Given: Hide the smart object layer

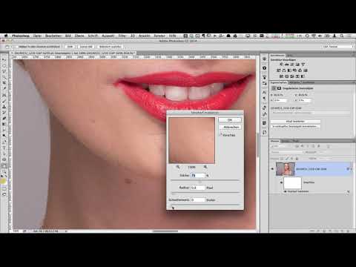Looking at the screenshot, I should (272, 169).
